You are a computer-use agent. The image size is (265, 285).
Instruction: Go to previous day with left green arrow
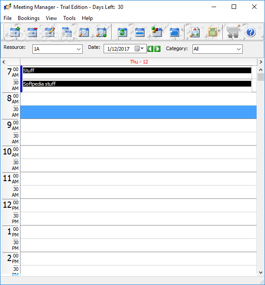point(150,49)
